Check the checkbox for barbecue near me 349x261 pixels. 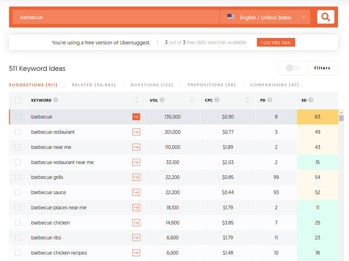18,147
